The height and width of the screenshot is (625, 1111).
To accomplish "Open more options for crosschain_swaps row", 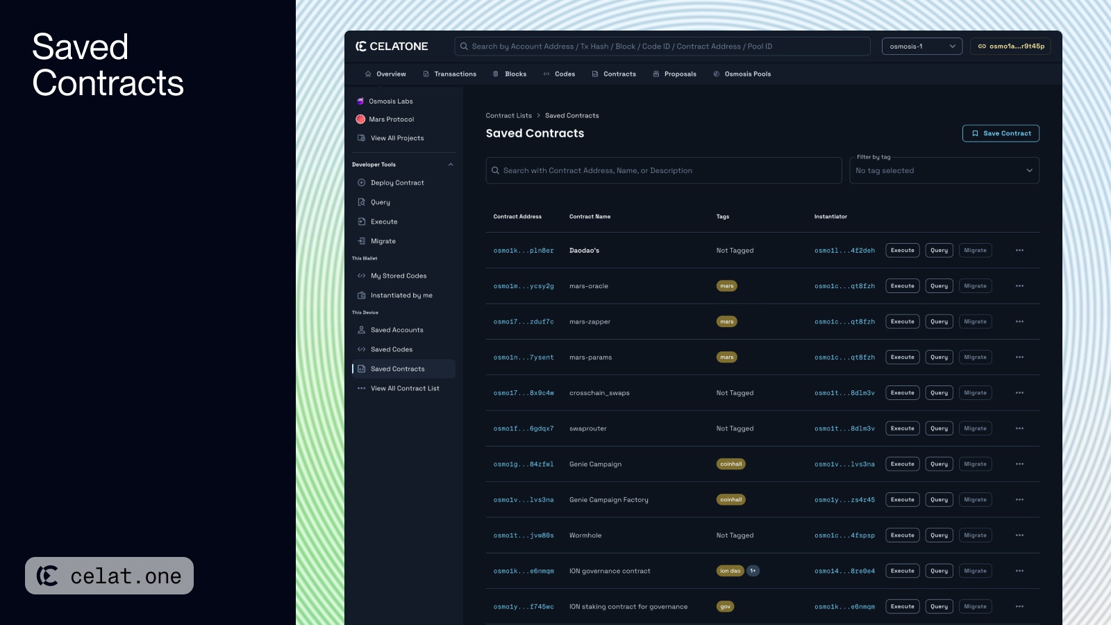I will [x=1019, y=393].
